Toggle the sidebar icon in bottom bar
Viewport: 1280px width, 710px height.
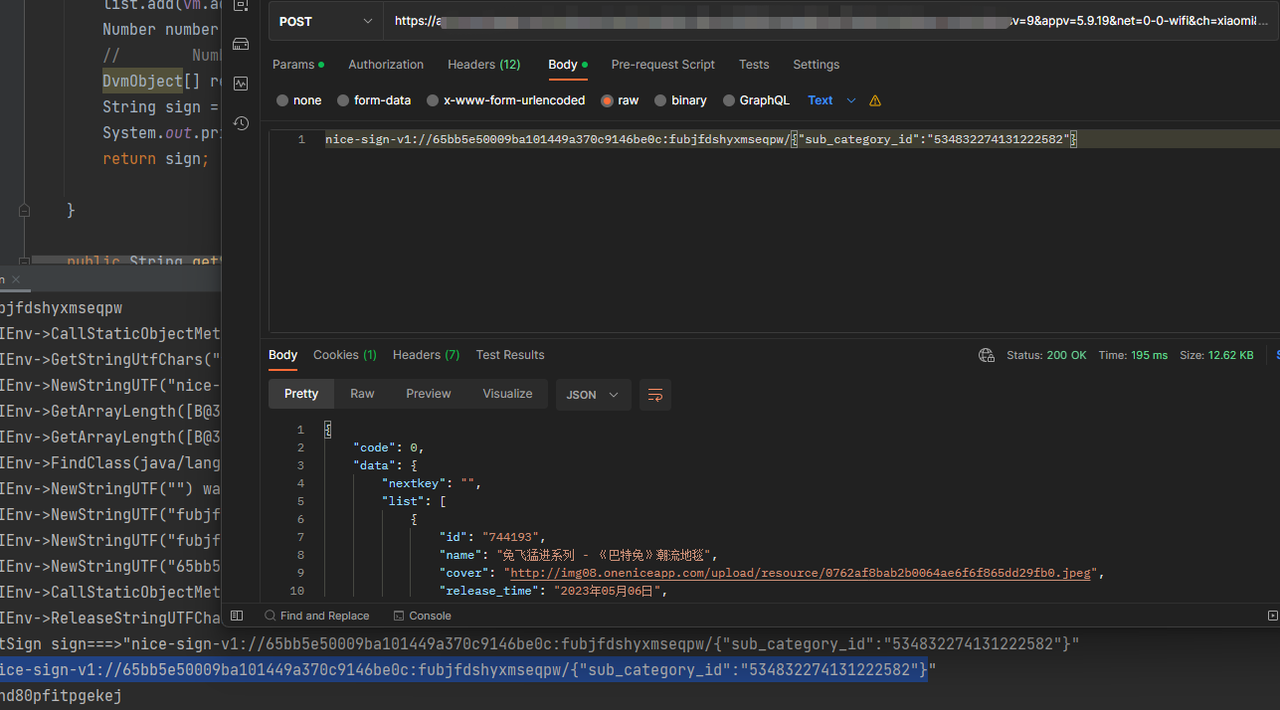(x=237, y=616)
